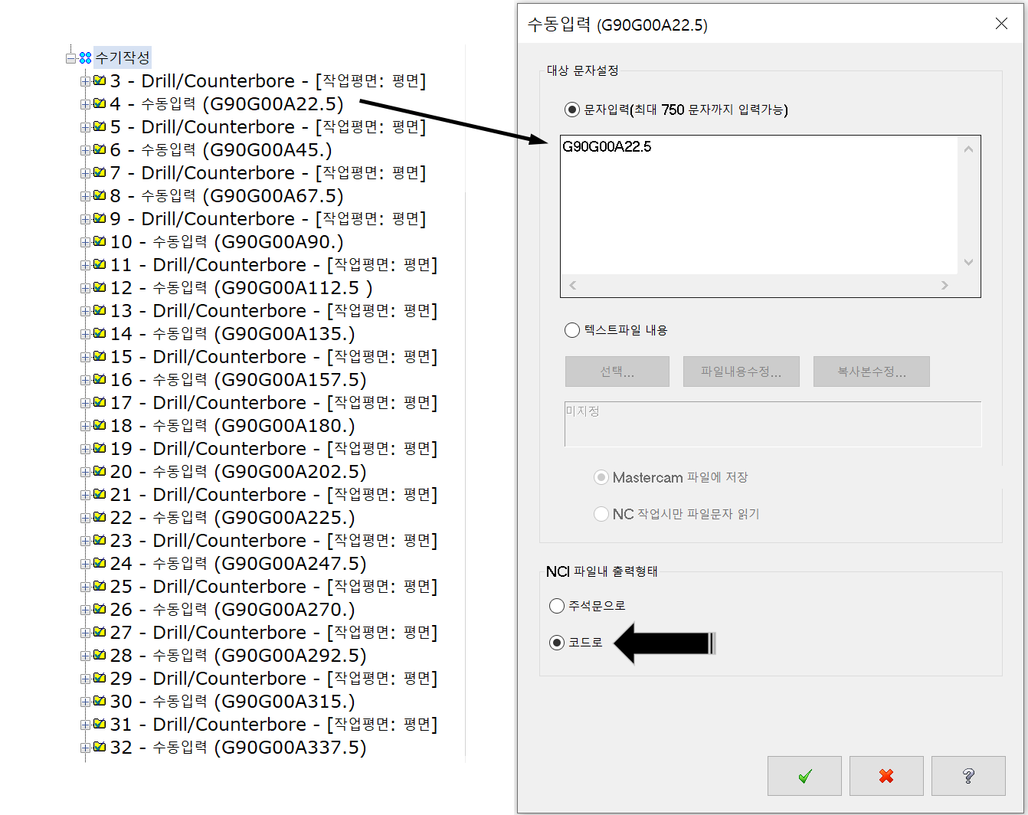This screenshot has height=815, width=1028.
Task: Cancel dialog with the red X button
Action: point(886,776)
